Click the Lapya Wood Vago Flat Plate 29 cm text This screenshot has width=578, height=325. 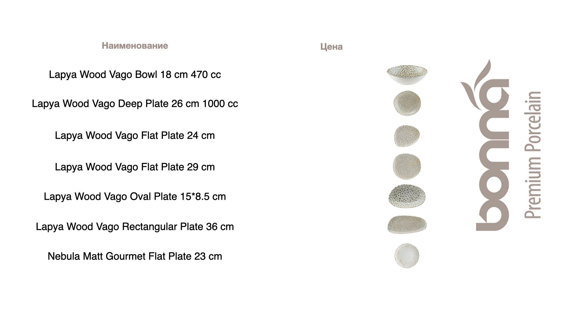coord(135,167)
